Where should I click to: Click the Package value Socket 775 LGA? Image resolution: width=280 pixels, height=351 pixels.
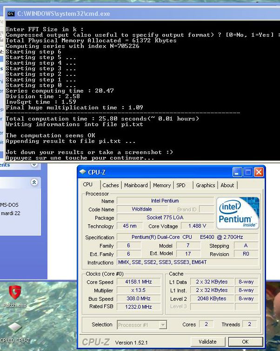pyautogui.click(x=165, y=217)
